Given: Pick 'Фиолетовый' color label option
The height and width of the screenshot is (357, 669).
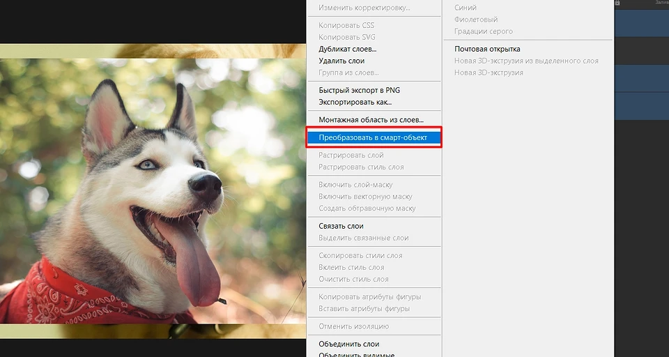Looking at the screenshot, I should point(476,20).
